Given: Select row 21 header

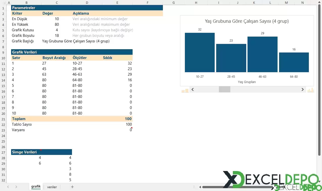Looking at the screenshot, I should tap(3, 119).
